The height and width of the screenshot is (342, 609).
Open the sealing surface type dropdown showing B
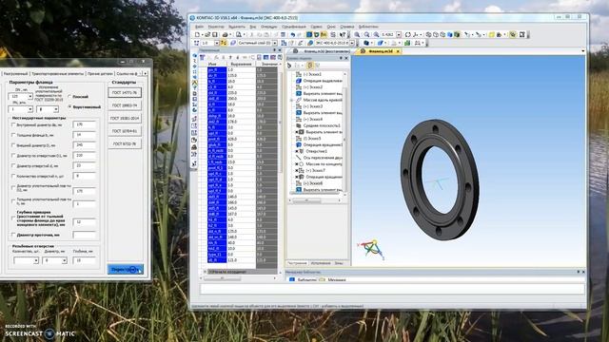tap(55, 109)
